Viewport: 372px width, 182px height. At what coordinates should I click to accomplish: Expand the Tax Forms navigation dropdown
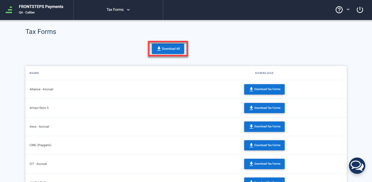tap(118, 10)
